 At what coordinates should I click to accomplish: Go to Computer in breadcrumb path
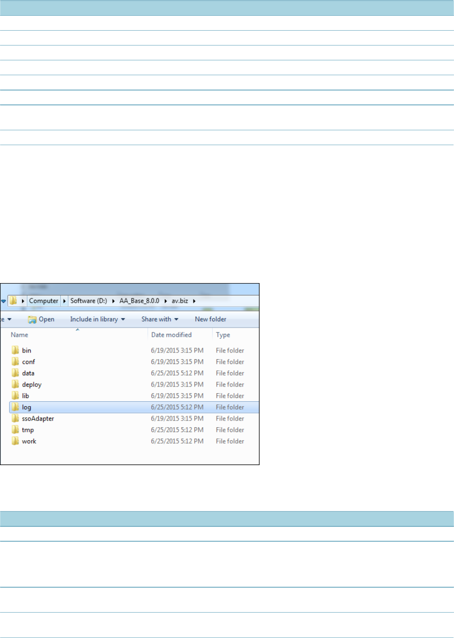pyautogui.click(x=44, y=301)
